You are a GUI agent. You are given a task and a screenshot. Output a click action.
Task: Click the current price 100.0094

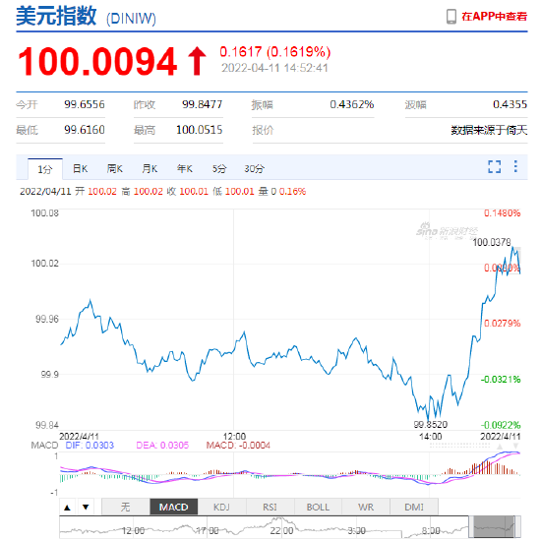pos(97,62)
